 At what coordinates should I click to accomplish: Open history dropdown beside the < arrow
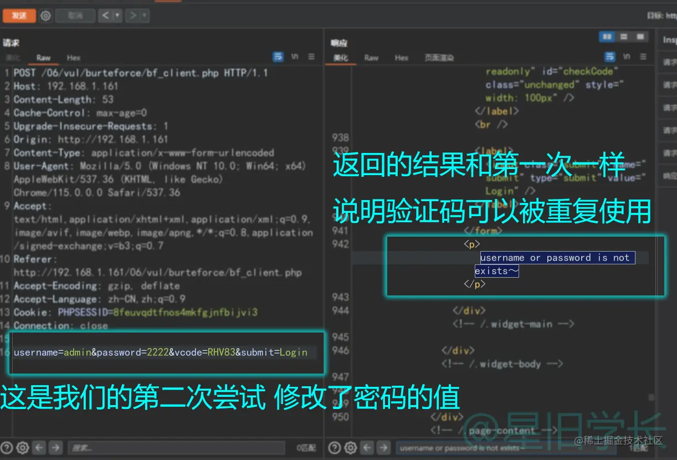click(x=117, y=16)
